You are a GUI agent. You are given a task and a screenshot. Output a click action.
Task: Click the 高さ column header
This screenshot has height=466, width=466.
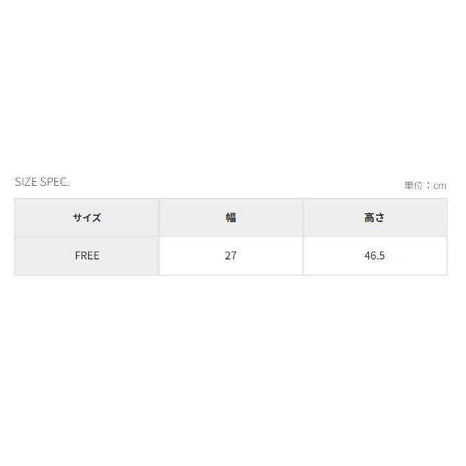coord(375,217)
